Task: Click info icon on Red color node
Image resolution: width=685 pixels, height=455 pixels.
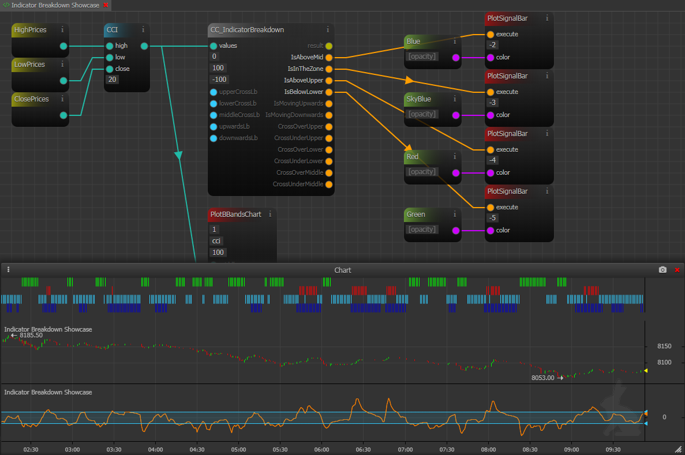Action: (x=455, y=156)
